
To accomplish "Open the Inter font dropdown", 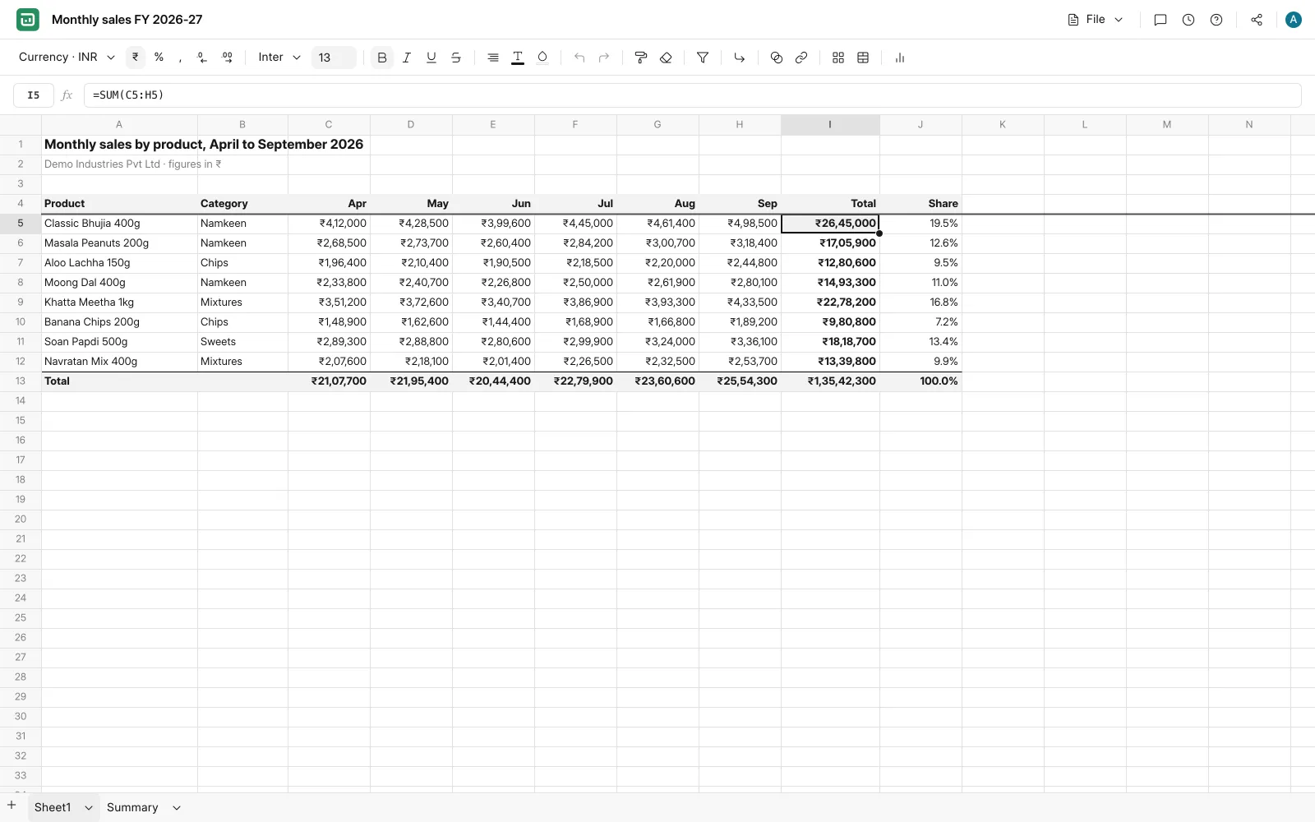I will pyautogui.click(x=279, y=58).
